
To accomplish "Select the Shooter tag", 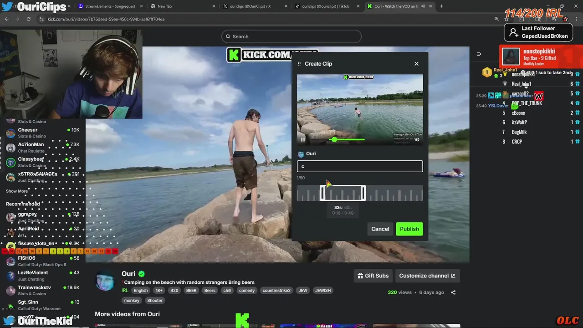I will pyautogui.click(x=155, y=301).
